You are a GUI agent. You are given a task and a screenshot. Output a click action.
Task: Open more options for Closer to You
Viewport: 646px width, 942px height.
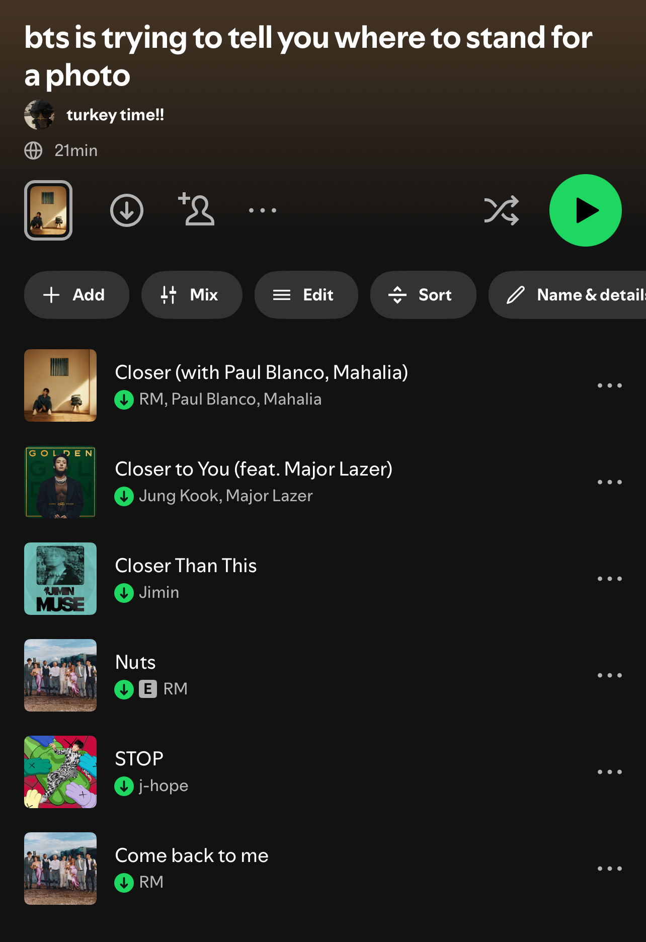tap(610, 482)
